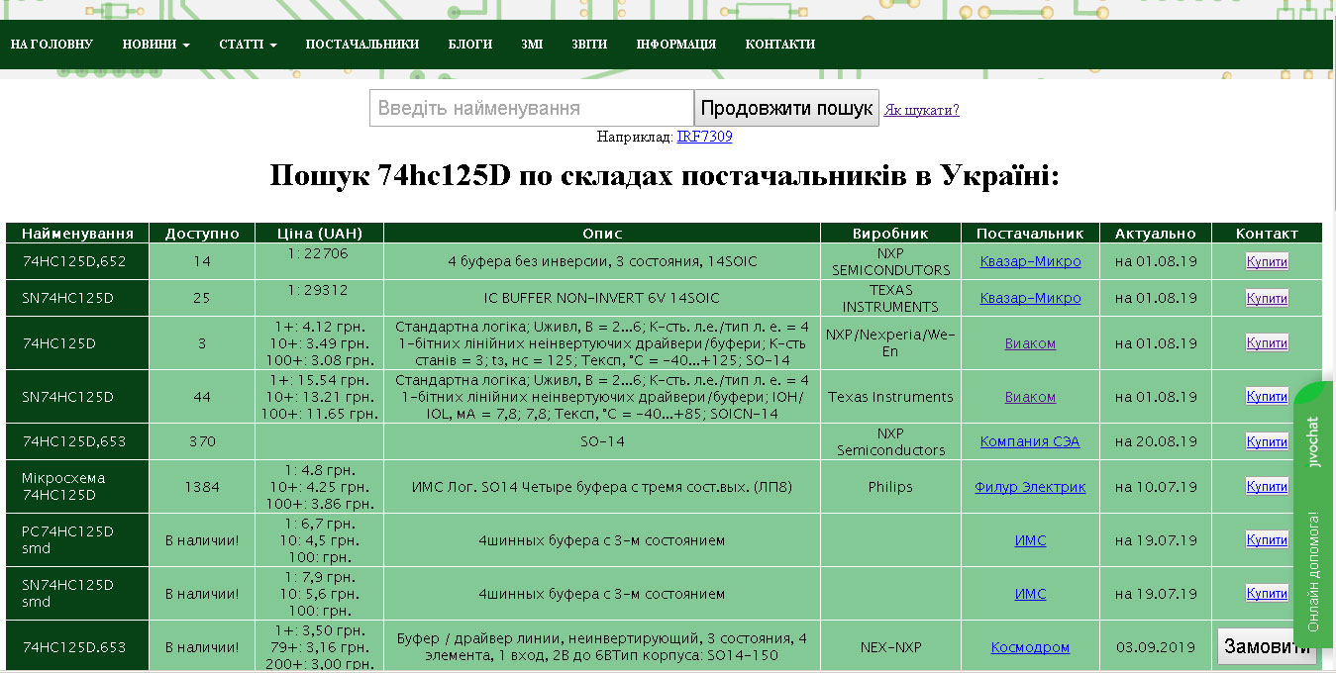
Task: Open the Як шукати? help link
Action: point(922,109)
